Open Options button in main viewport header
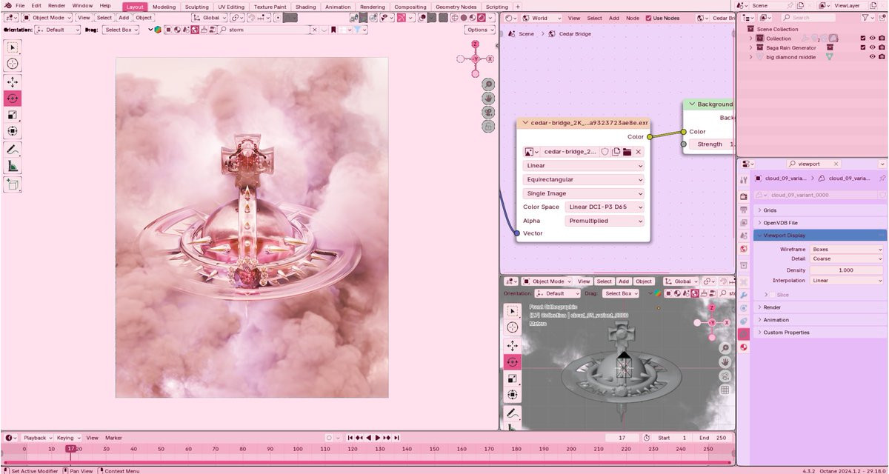This screenshot has width=889, height=474. coord(480,30)
